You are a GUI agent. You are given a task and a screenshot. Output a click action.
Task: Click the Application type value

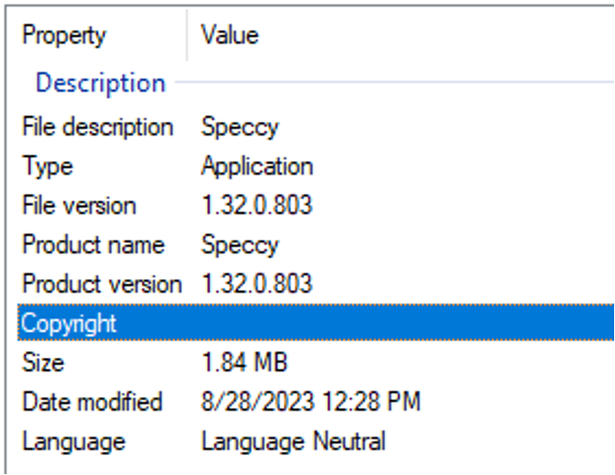257,167
